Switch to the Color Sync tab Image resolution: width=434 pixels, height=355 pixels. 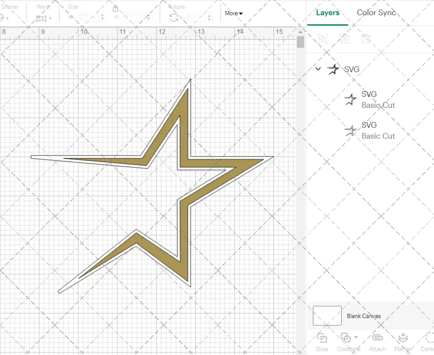coord(376,13)
